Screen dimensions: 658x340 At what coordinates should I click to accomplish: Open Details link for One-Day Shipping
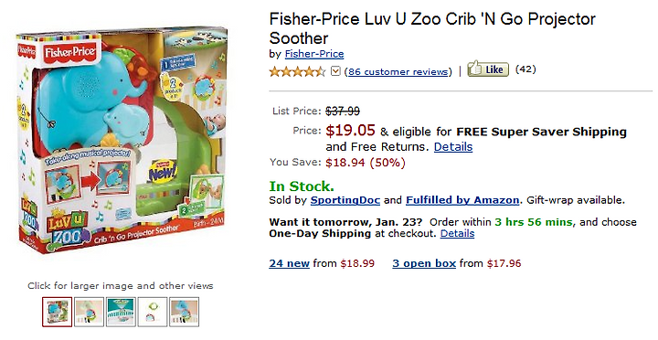pos(458,233)
